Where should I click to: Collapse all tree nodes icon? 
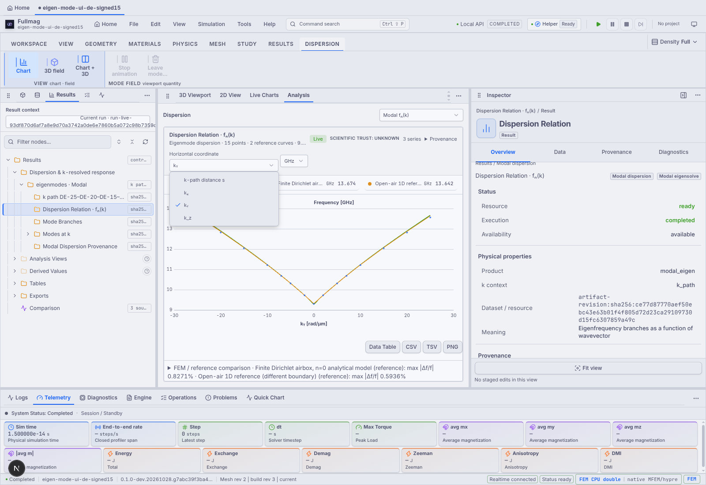(x=132, y=142)
